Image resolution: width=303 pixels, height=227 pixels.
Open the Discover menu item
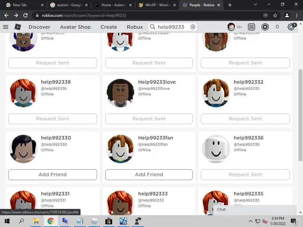pos(39,27)
